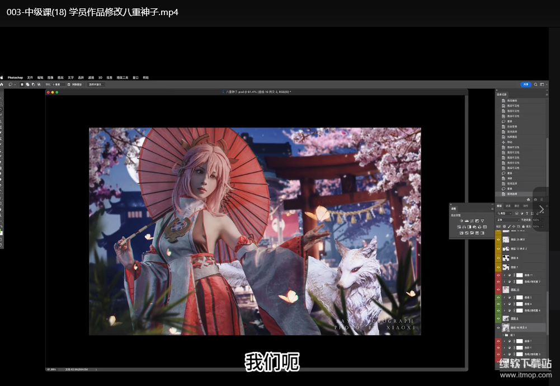560x386 pixels.
Task: Click the type layer filter icon
Action: tap(527, 214)
